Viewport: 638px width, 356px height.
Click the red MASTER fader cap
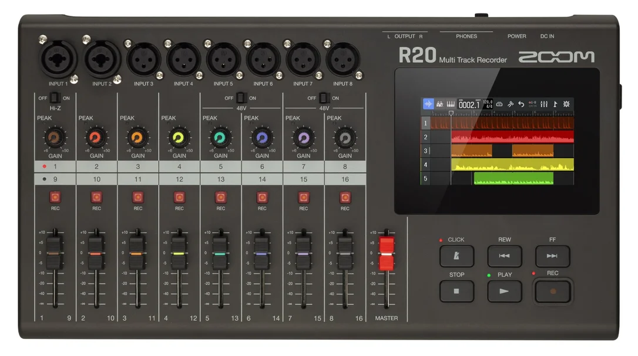point(387,253)
